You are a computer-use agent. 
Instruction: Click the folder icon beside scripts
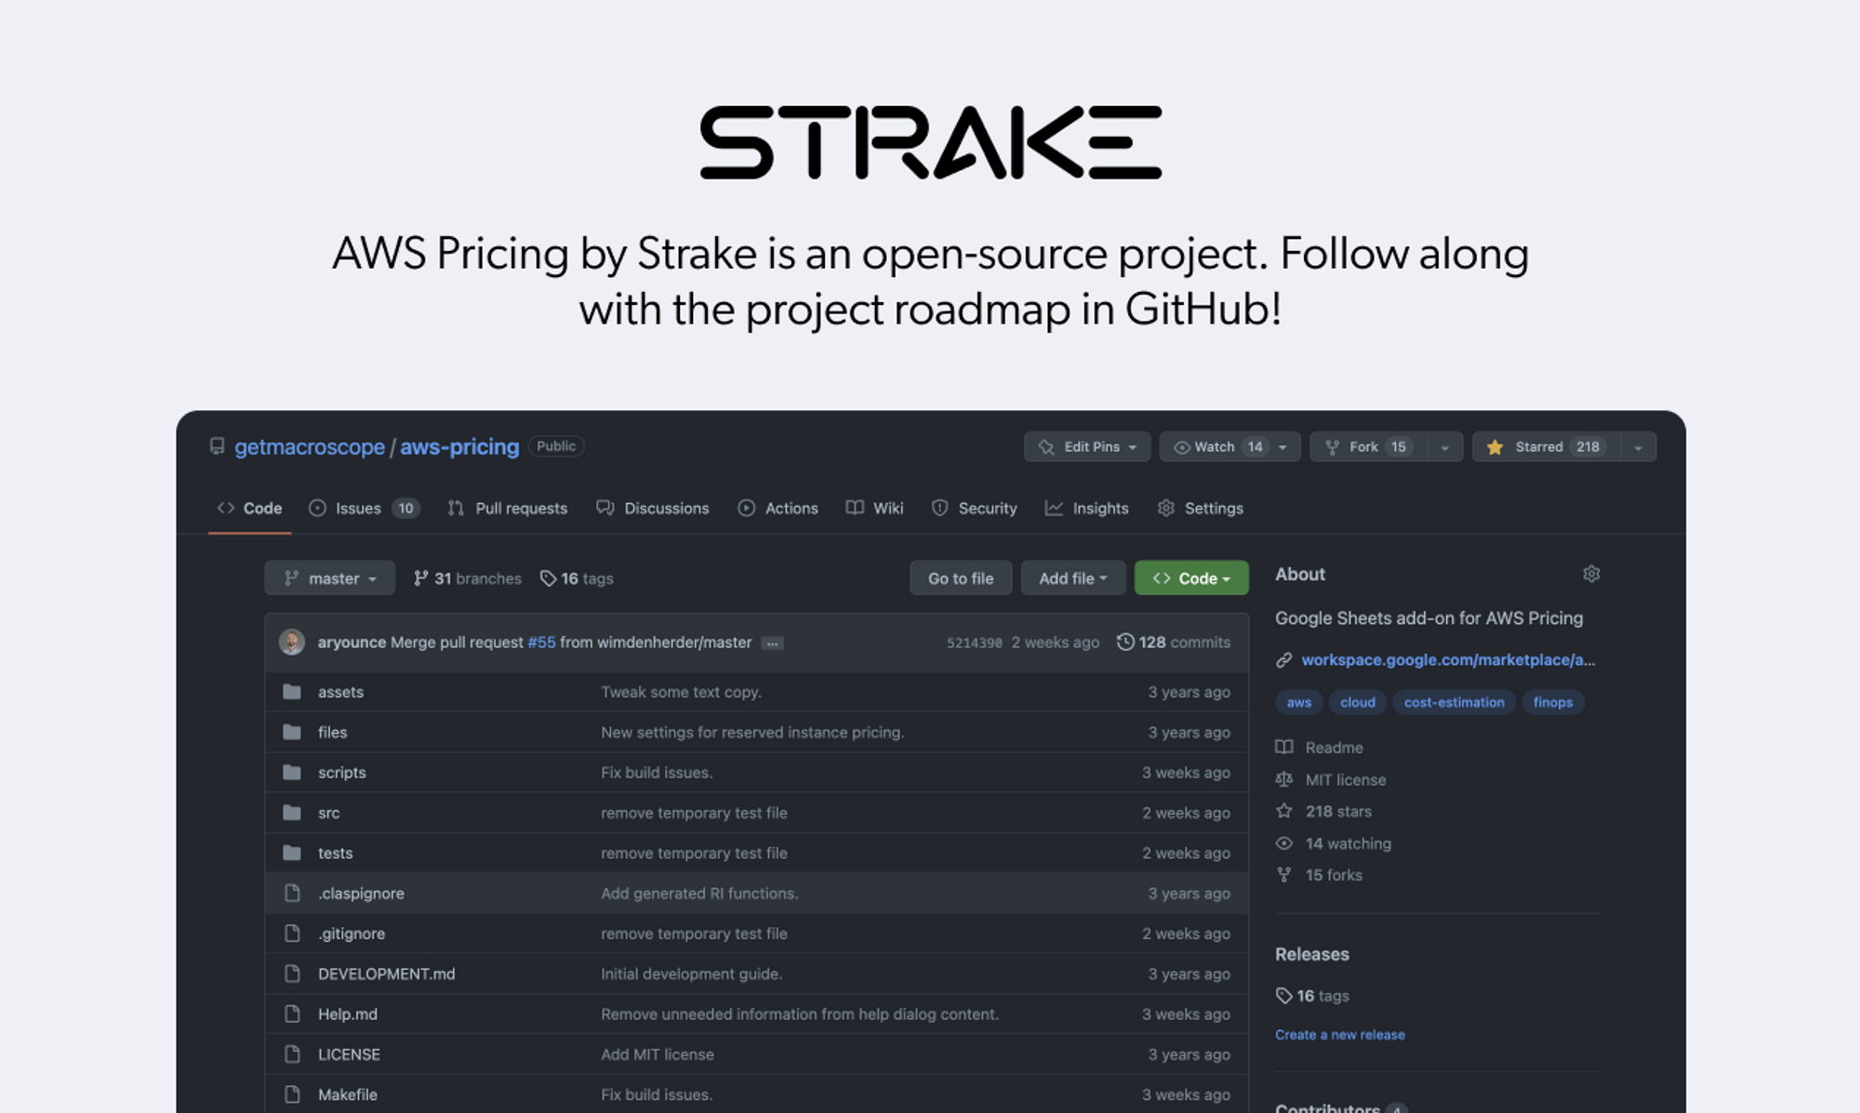tap(292, 773)
